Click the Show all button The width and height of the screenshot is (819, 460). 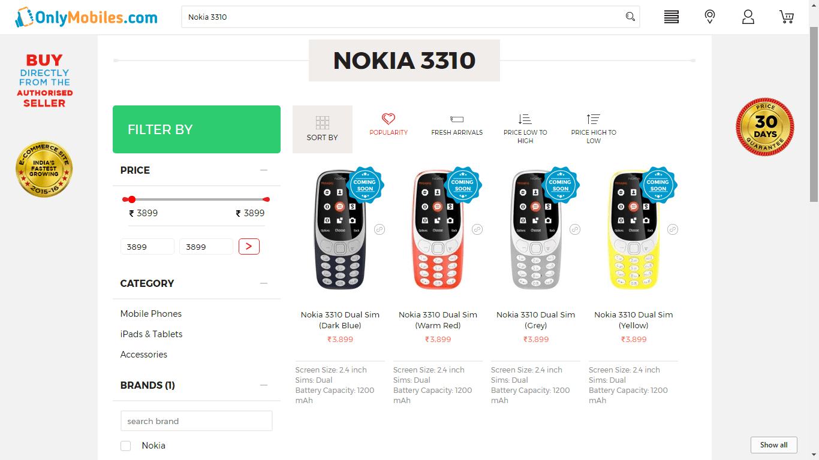773,445
